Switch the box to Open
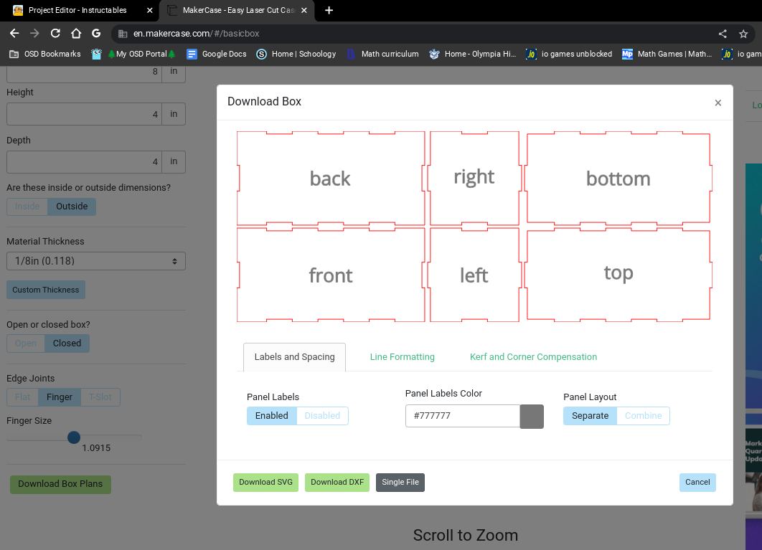This screenshot has height=550, width=762. (x=26, y=343)
